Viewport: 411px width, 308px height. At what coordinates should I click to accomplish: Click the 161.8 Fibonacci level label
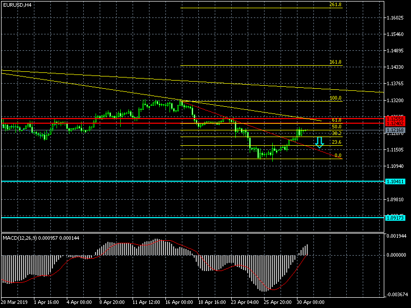point(335,62)
